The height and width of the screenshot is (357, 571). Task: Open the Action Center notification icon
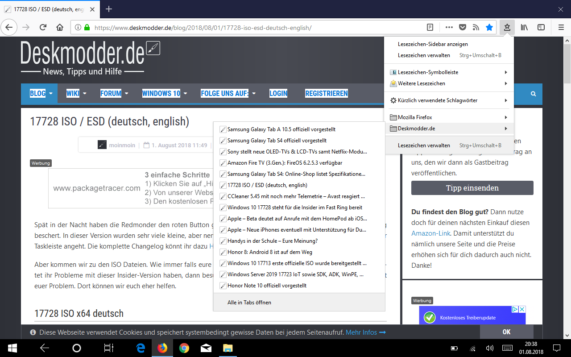[557, 348]
